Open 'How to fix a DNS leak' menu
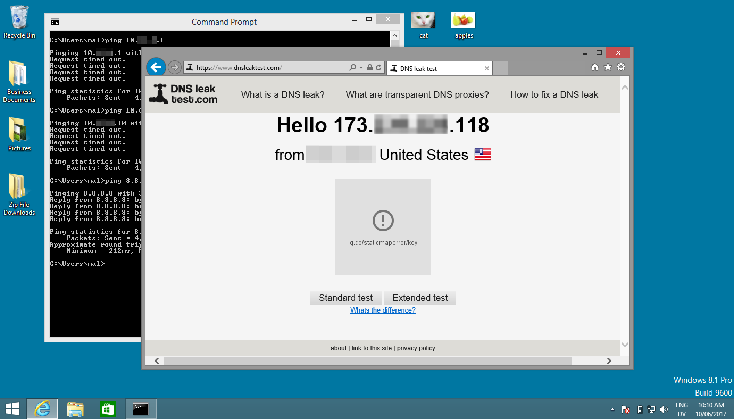Viewport: 734px width, 419px height. click(x=554, y=94)
